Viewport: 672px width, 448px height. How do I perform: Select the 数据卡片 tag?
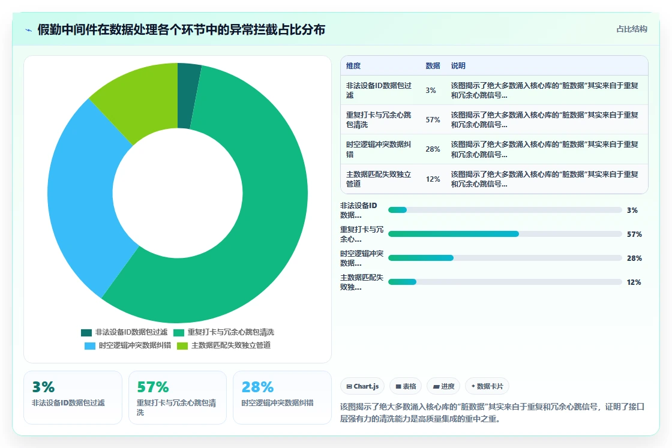tap(487, 386)
